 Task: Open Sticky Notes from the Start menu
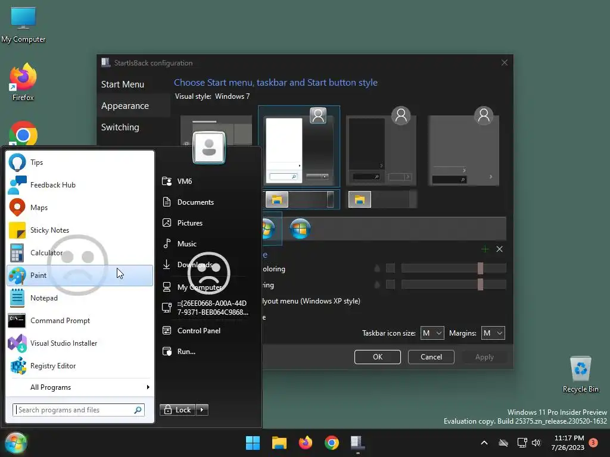(x=80, y=230)
